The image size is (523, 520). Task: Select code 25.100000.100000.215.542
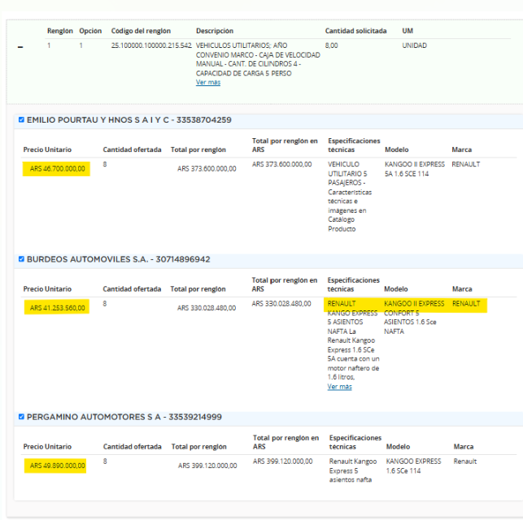coord(151,45)
